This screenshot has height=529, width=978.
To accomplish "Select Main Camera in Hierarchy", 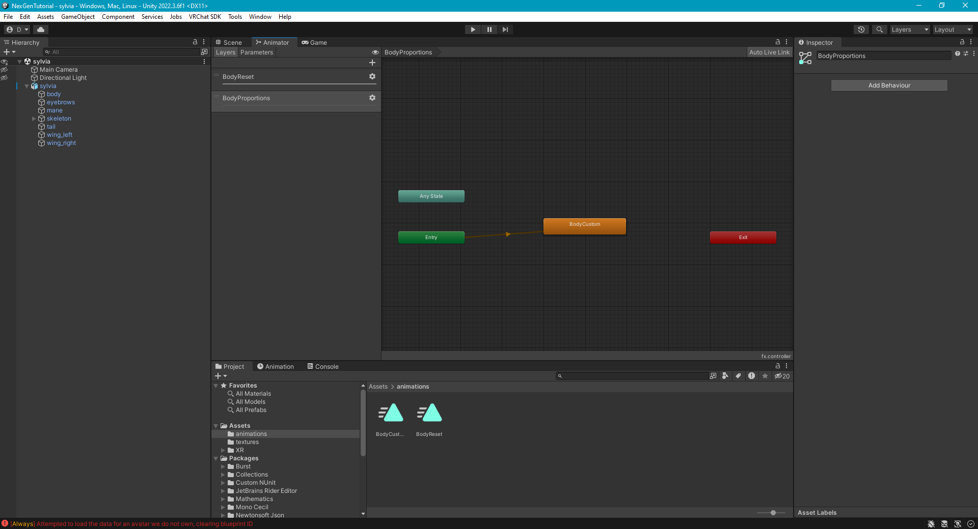I will tap(59, 70).
